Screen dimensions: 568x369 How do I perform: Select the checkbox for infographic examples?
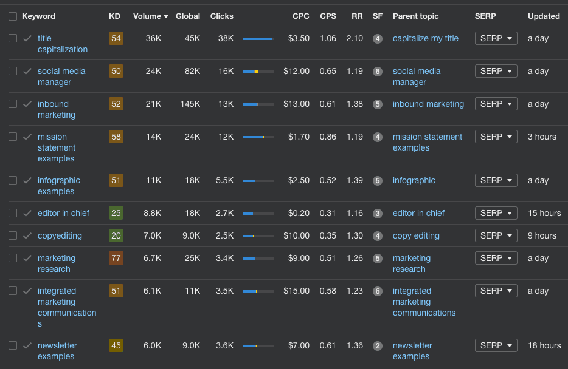click(12, 180)
